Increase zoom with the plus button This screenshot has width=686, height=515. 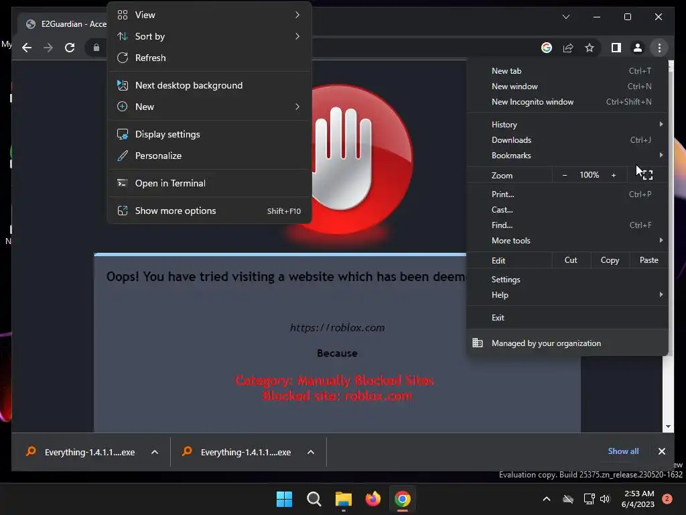point(614,175)
